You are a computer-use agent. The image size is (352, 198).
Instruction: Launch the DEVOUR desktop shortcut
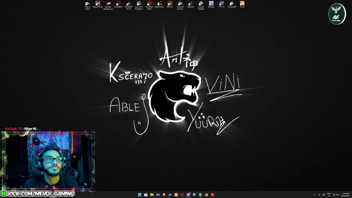click(191, 4)
